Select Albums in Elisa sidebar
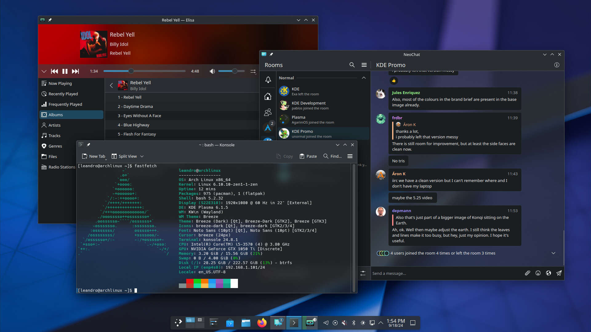Image resolution: width=591 pixels, height=332 pixels. [71, 115]
